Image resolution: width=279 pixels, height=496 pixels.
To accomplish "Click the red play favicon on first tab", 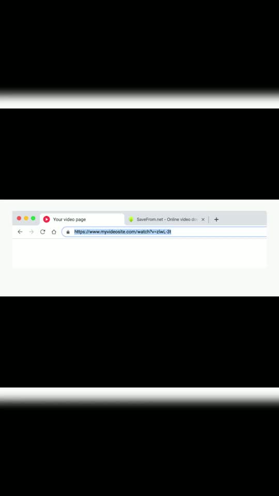I will click(x=47, y=219).
